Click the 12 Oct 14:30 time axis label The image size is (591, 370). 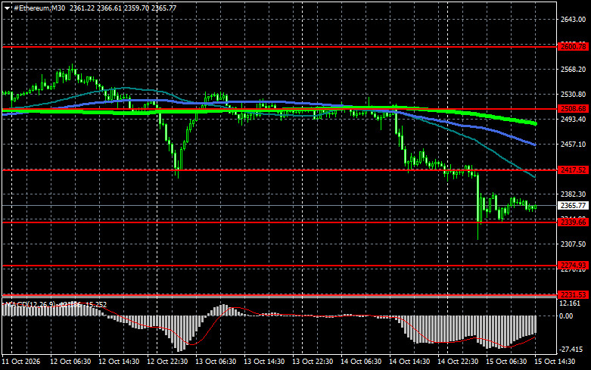pyautogui.click(x=119, y=362)
